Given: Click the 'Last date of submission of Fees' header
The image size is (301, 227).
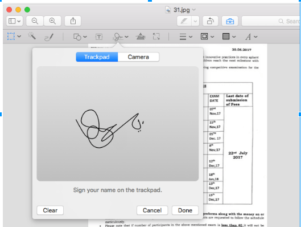Looking at the screenshot, I should click(237, 100).
